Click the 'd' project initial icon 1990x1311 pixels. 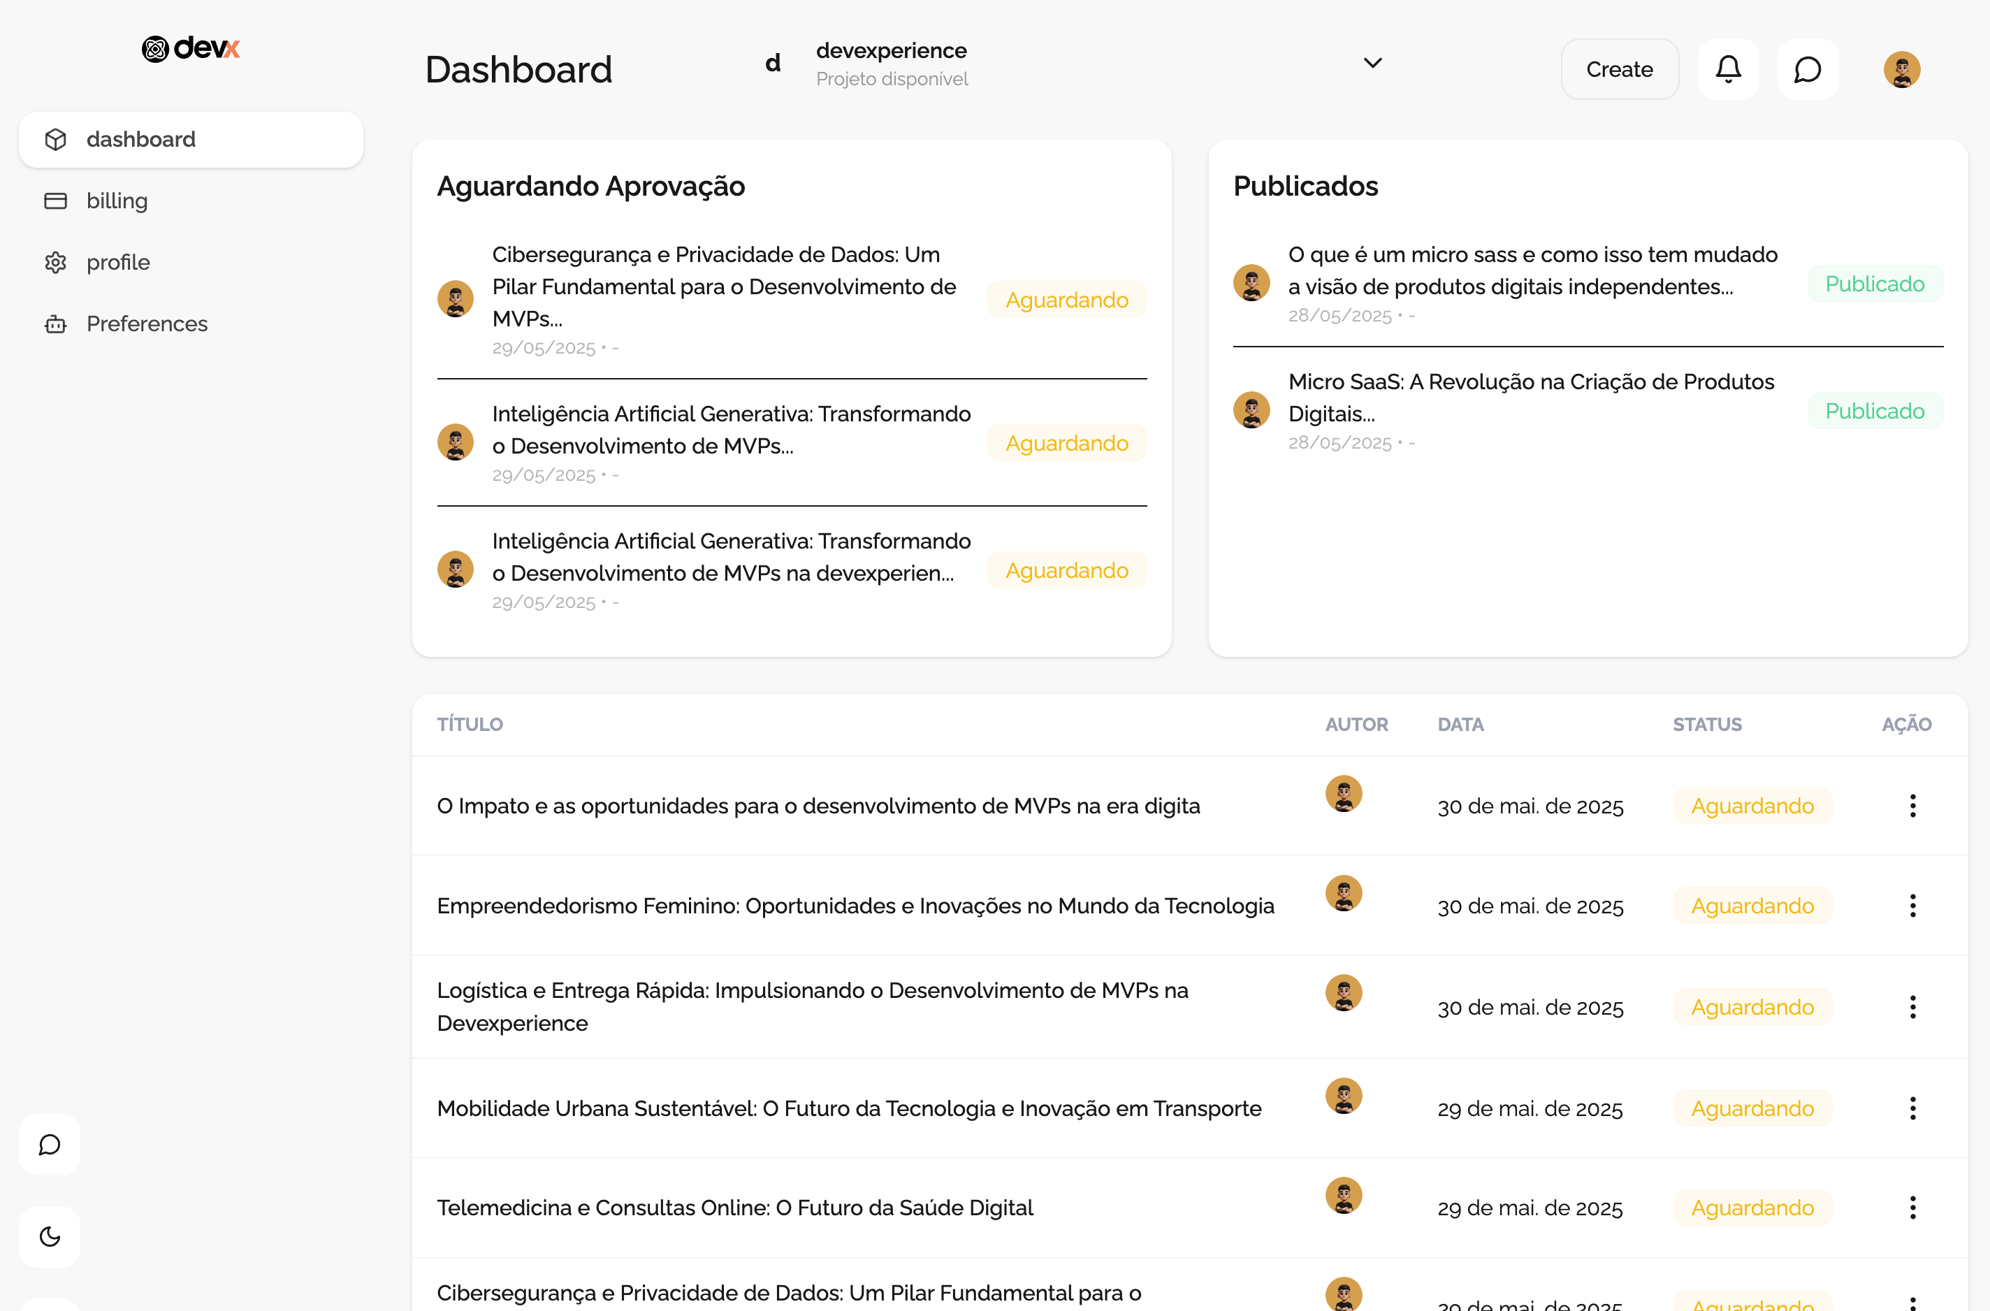pyautogui.click(x=774, y=63)
